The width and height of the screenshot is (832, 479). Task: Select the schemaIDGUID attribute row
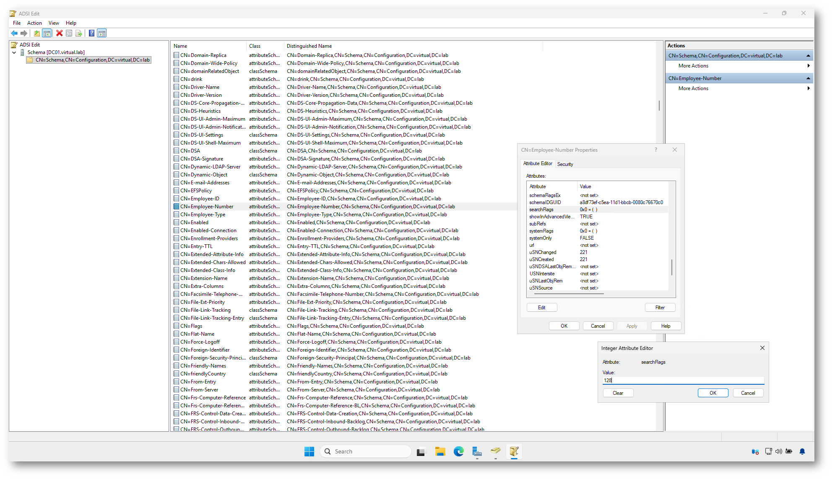click(x=597, y=202)
